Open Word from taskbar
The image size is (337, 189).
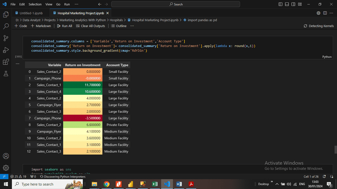(x=179, y=184)
